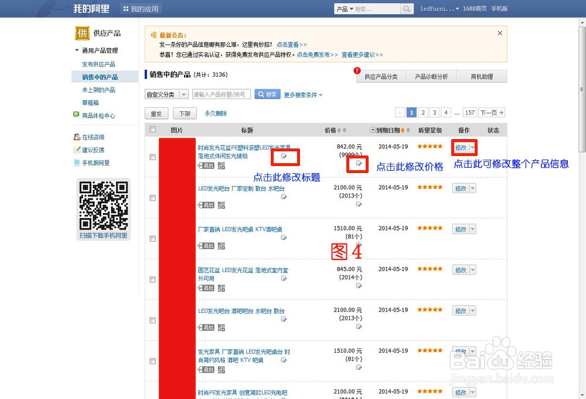The image size is (586, 399).
Task: Toggle the select-all checkbox in table header
Action: [x=152, y=129]
